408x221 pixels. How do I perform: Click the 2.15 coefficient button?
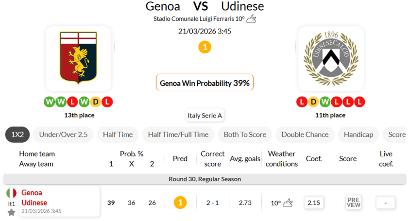tap(314, 203)
